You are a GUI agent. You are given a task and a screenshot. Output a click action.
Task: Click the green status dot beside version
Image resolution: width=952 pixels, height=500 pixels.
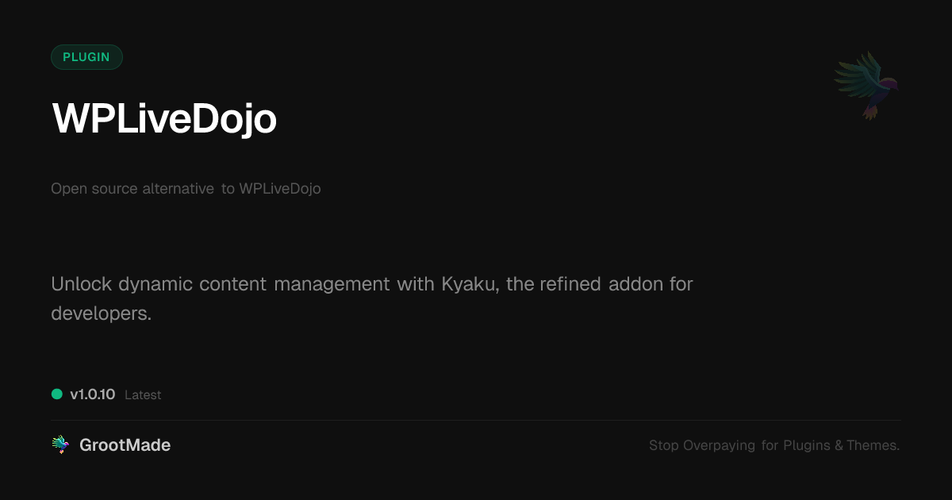57,394
